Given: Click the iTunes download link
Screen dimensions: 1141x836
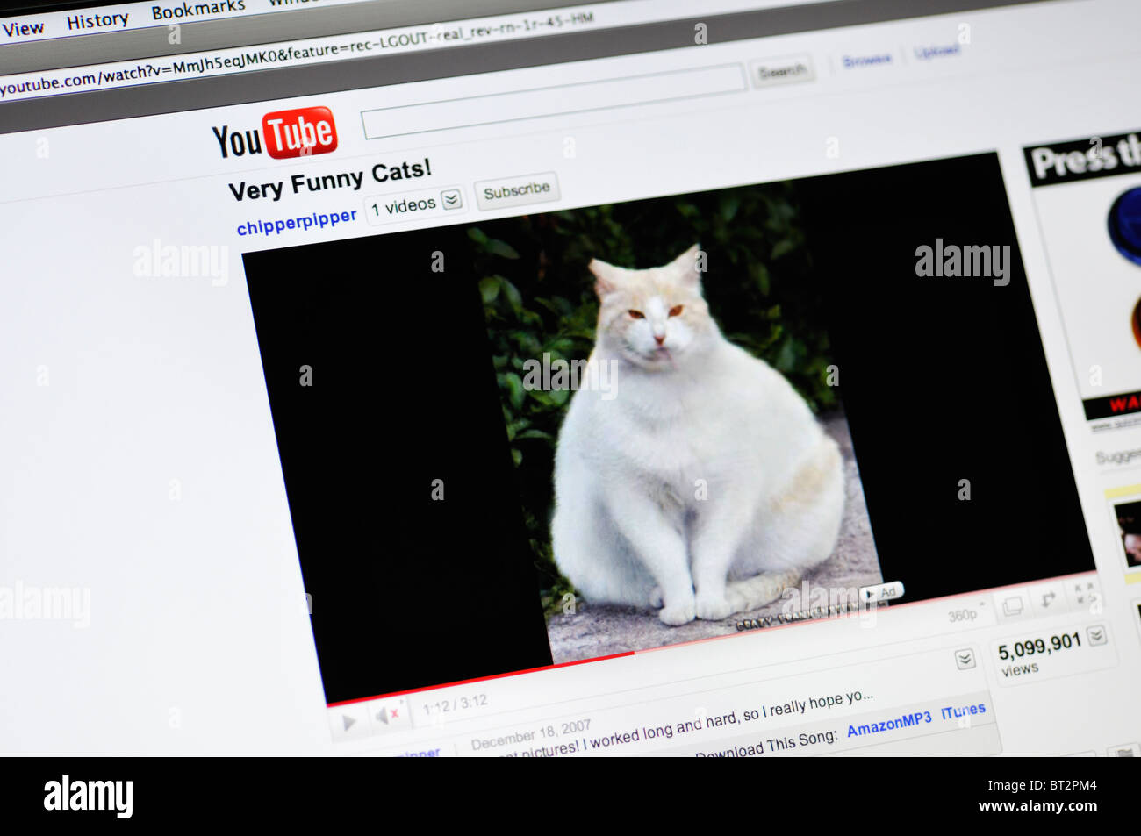Looking at the screenshot, I should tap(963, 711).
